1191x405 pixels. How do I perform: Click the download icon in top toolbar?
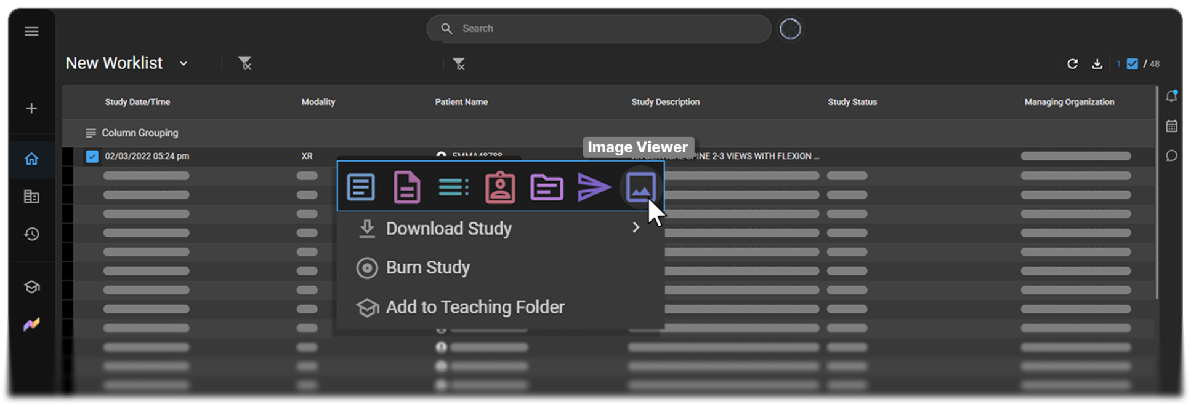click(x=1097, y=64)
